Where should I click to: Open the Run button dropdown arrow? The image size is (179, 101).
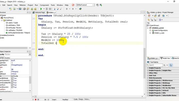pos(44,9)
